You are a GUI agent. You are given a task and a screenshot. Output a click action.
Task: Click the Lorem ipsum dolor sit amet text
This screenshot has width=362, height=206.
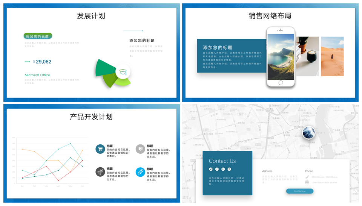[x=324, y=183]
